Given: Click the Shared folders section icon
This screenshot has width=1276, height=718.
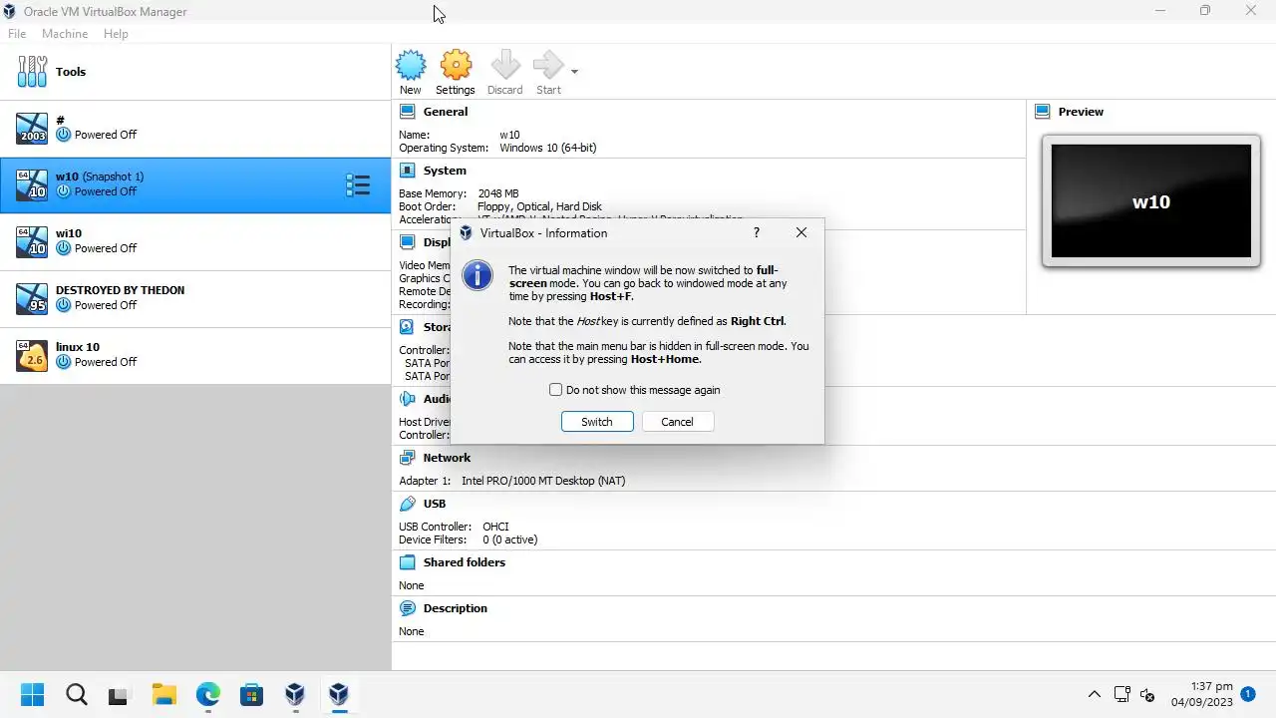Looking at the screenshot, I should point(407,562).
